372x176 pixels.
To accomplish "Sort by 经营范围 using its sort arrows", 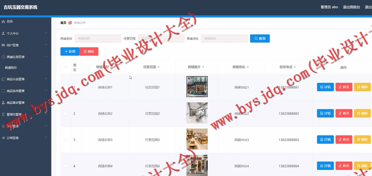I will pos(158,67).
